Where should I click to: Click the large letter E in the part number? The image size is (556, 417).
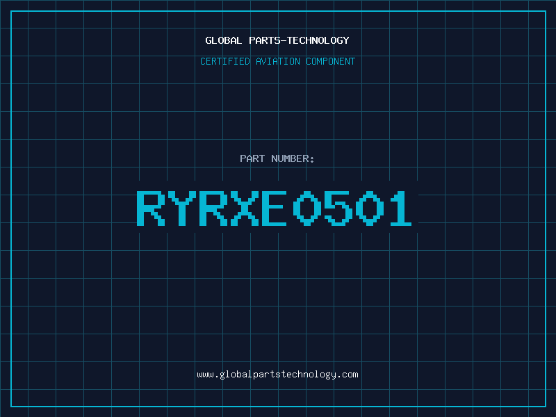click(274, 208)
